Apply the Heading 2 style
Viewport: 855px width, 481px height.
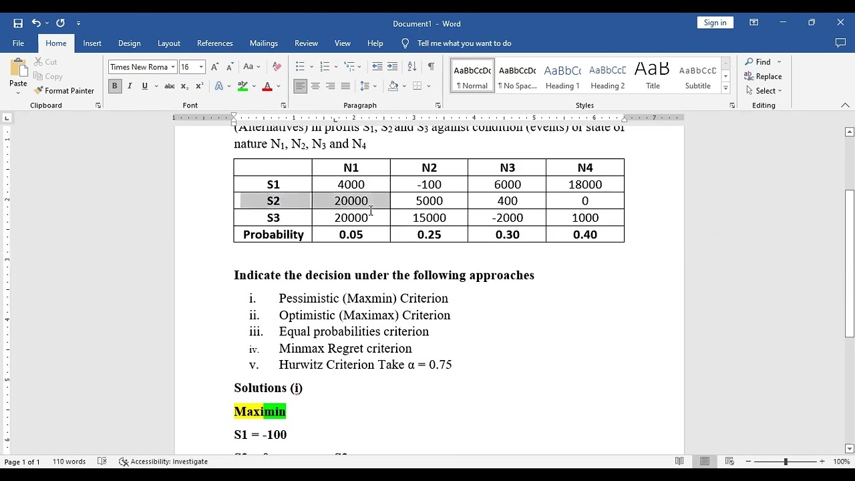tap(608, 76)
